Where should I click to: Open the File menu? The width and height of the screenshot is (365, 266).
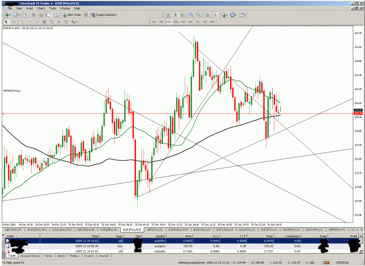10,8
